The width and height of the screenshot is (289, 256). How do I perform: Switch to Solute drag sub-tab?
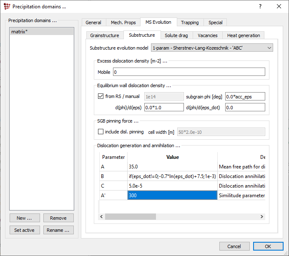(x=177, y=35)
